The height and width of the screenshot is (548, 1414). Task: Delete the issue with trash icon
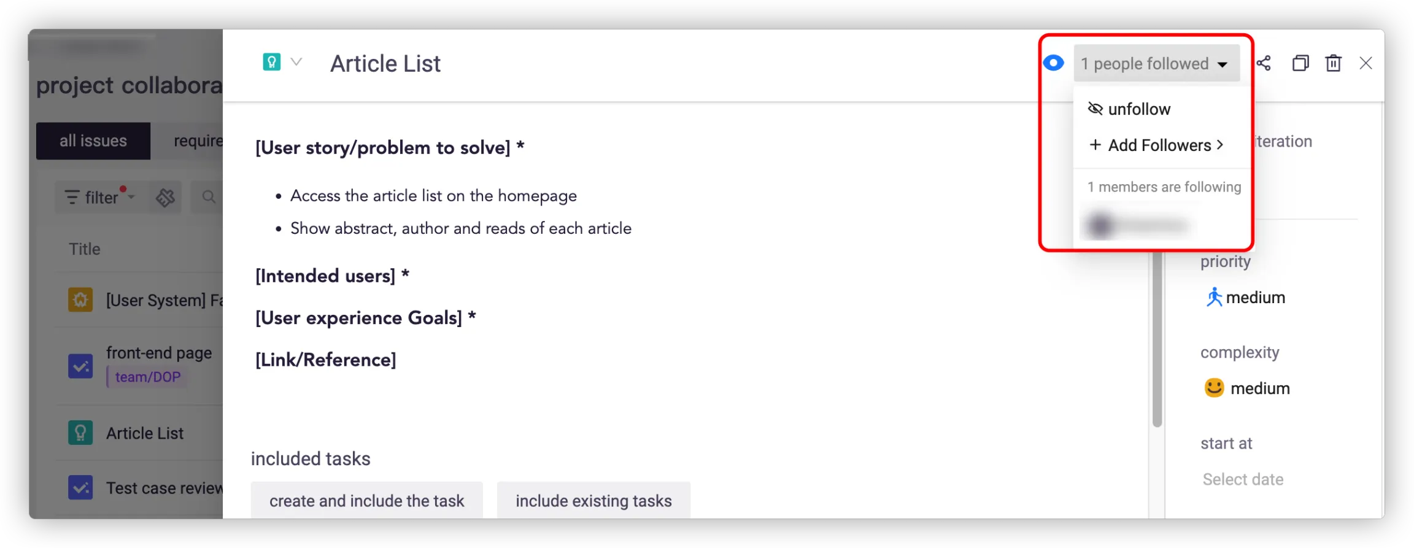click(1333, 63)
